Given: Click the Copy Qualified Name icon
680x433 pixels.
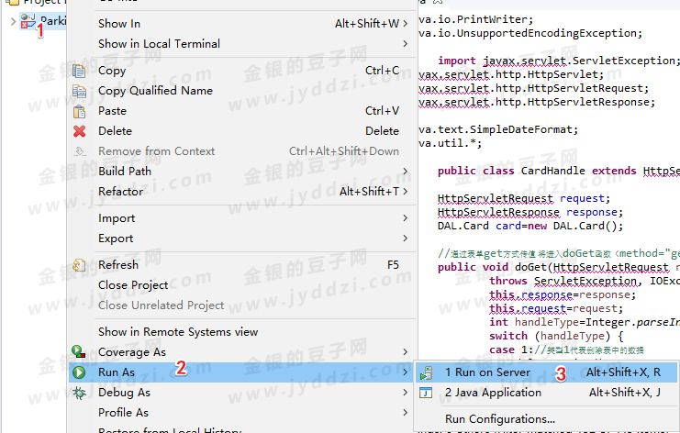Looking at the screenshot, I should [79, 91].
